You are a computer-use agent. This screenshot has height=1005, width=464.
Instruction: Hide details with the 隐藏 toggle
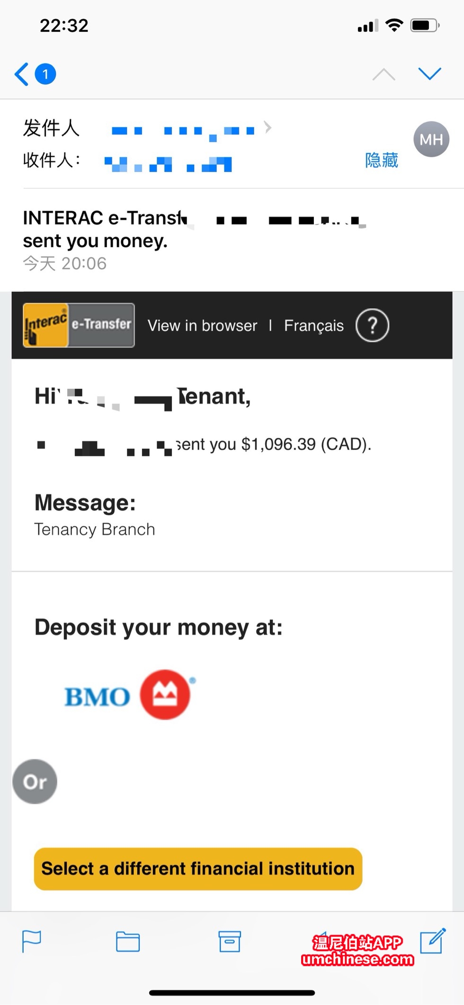(381, 160)
